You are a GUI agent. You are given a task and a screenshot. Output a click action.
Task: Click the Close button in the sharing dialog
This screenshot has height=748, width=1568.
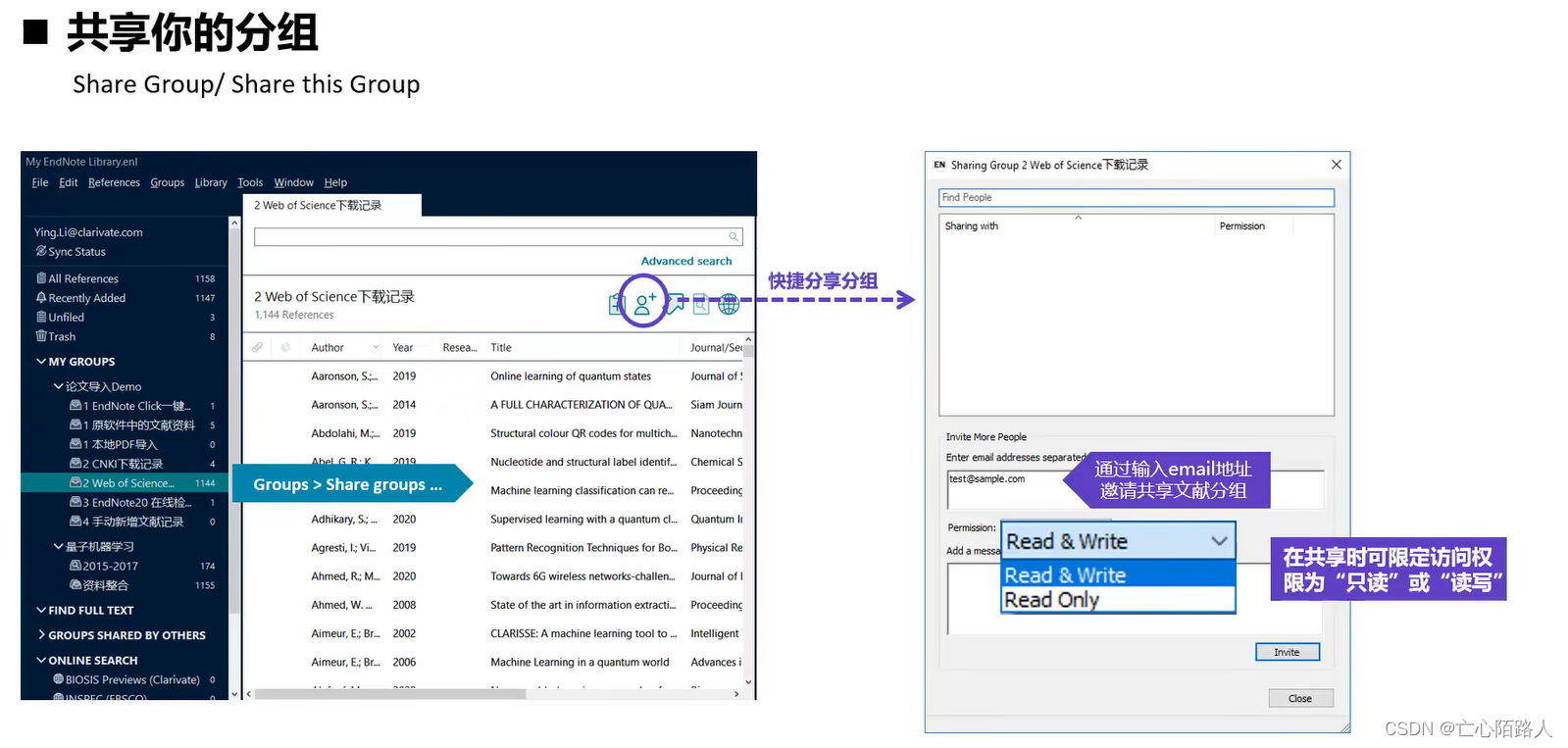(x=1300, y=698)
